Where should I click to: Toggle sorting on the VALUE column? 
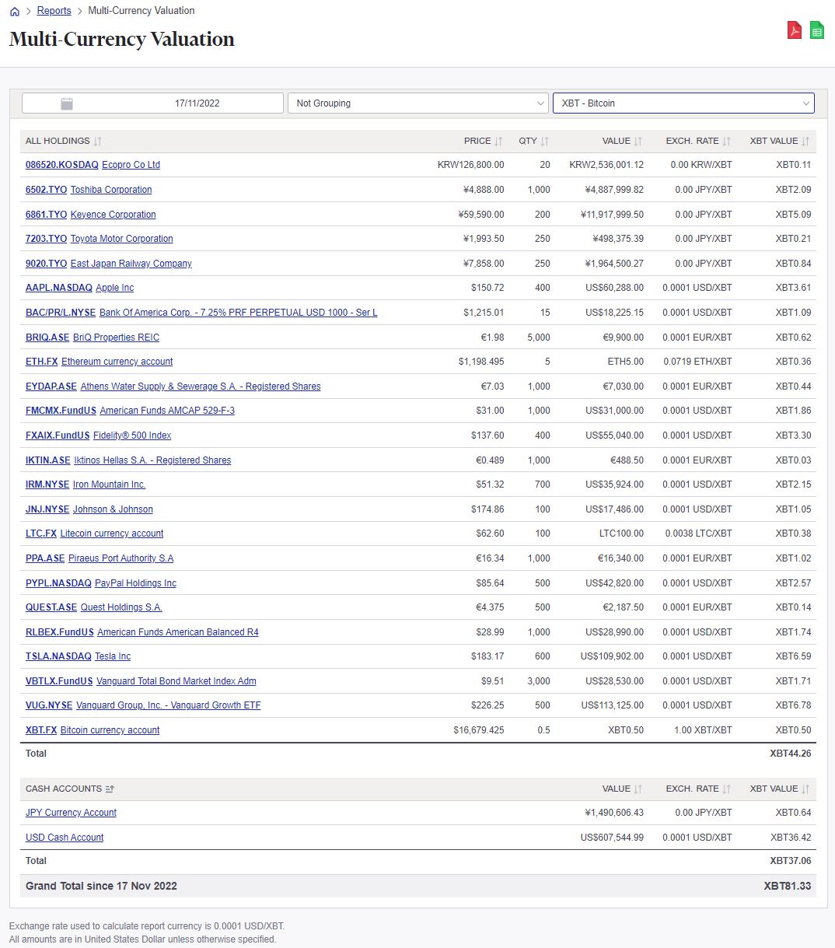click(638, 141)
